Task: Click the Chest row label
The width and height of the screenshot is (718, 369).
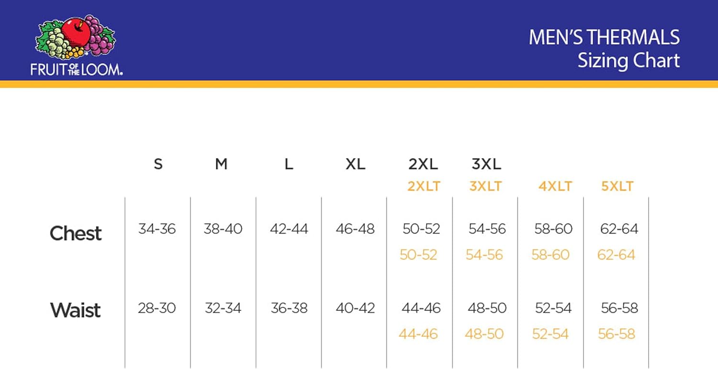Action: pos(76,233)
